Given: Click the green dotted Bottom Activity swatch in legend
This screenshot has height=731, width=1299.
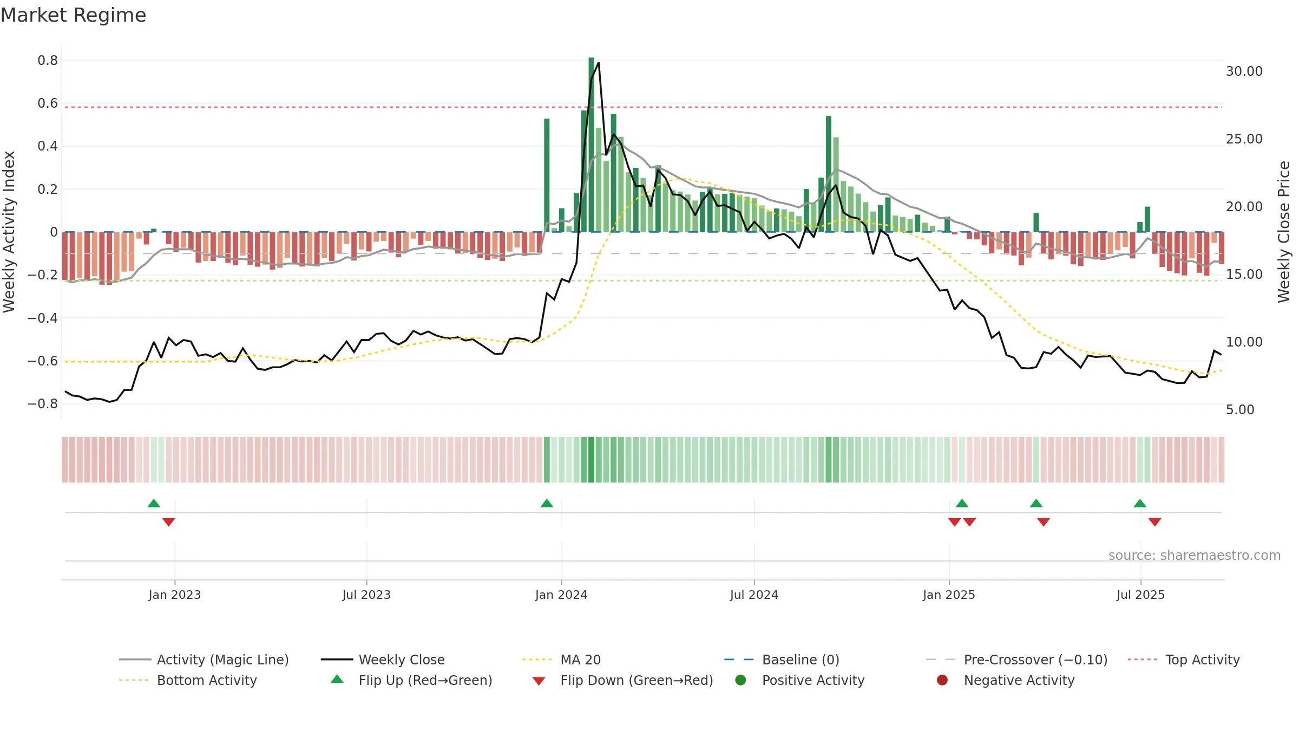Looking at the screenshot, I should coord(134,680).
